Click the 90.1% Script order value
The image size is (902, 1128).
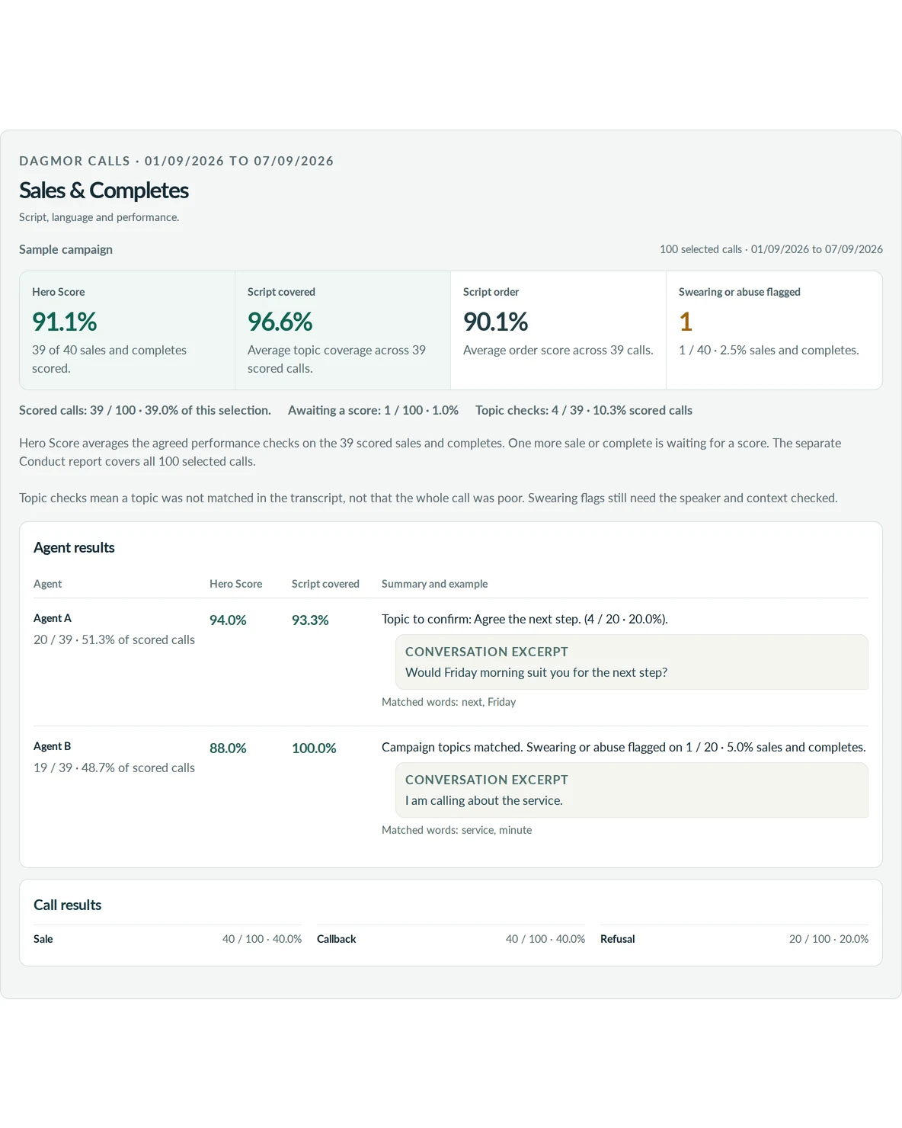point(495,322)
